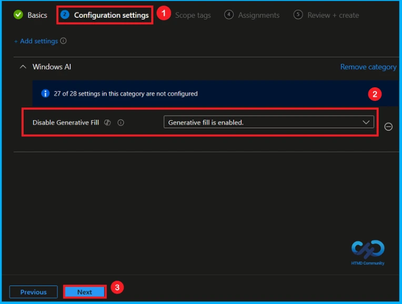Collapse the Windows AI category chevron

[x=23, y=67]
